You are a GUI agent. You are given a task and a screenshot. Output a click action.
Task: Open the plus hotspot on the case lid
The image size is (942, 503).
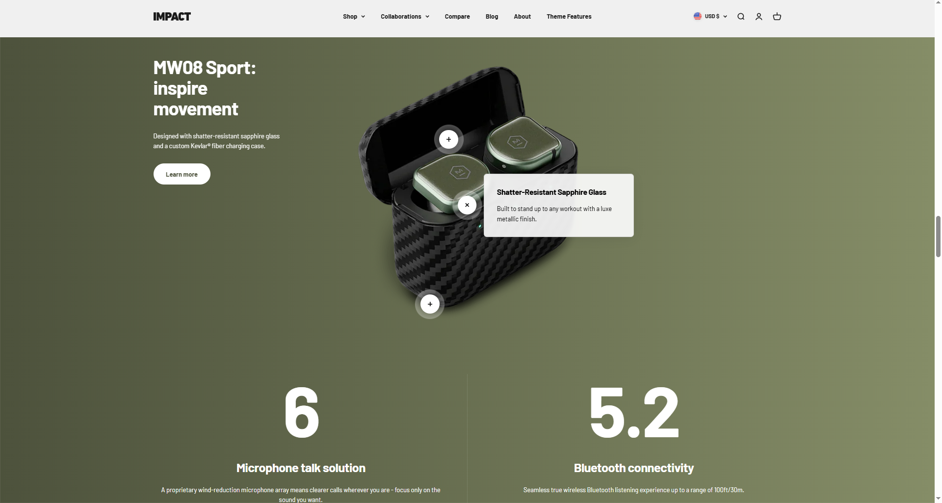448,139
